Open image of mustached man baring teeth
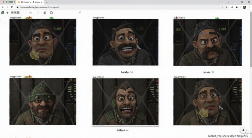 click(125, 42)
